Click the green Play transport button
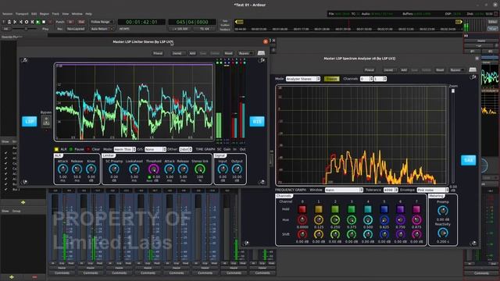This screenshot has height=281, width=500. (x=38, y=22)
